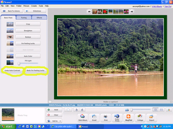Open the Picture menu
The image size is (173, 129).
click(x=26, y=6)
